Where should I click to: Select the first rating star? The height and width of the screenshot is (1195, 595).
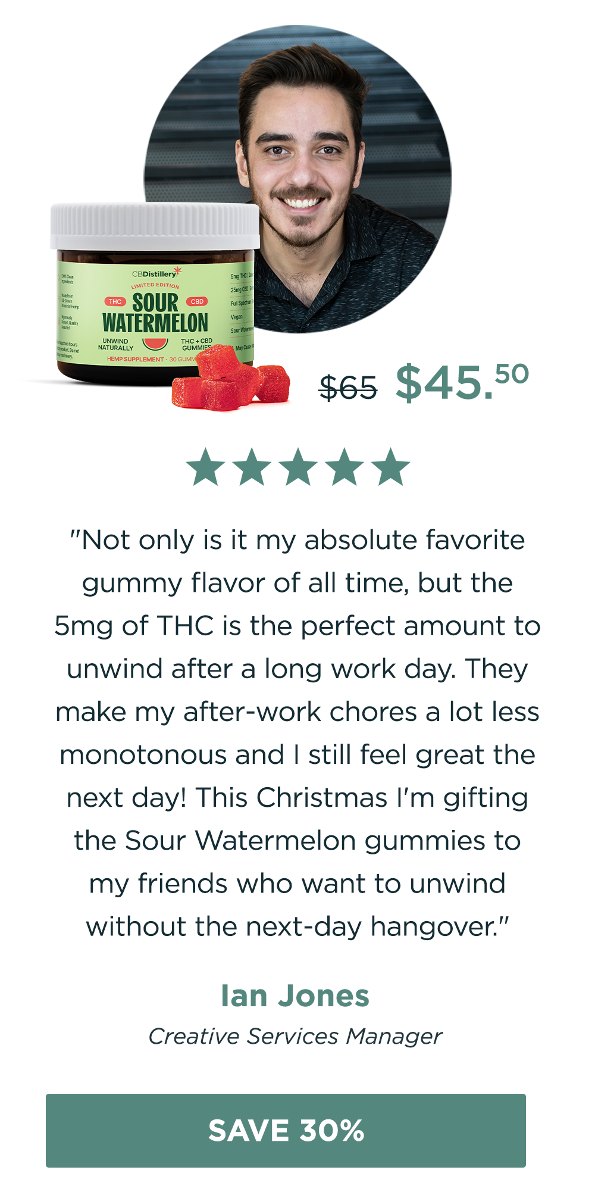point(205,467)
